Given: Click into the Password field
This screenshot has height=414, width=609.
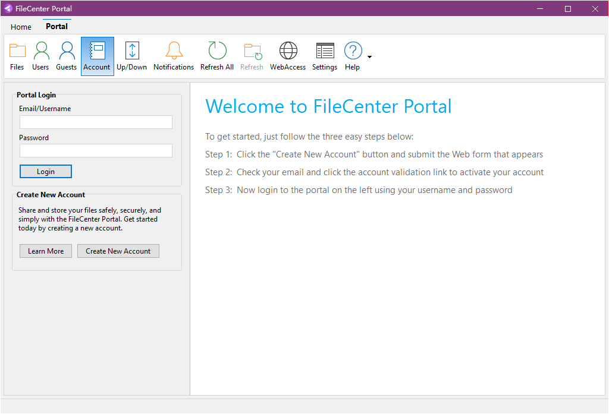Looking at the screenshot, I should point(96,150).
